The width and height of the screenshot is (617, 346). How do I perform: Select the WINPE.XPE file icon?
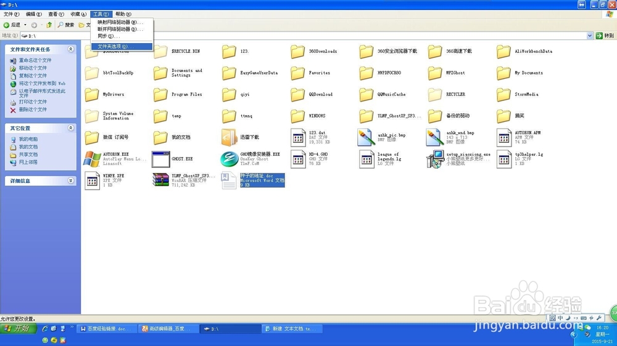click(92, 180)
